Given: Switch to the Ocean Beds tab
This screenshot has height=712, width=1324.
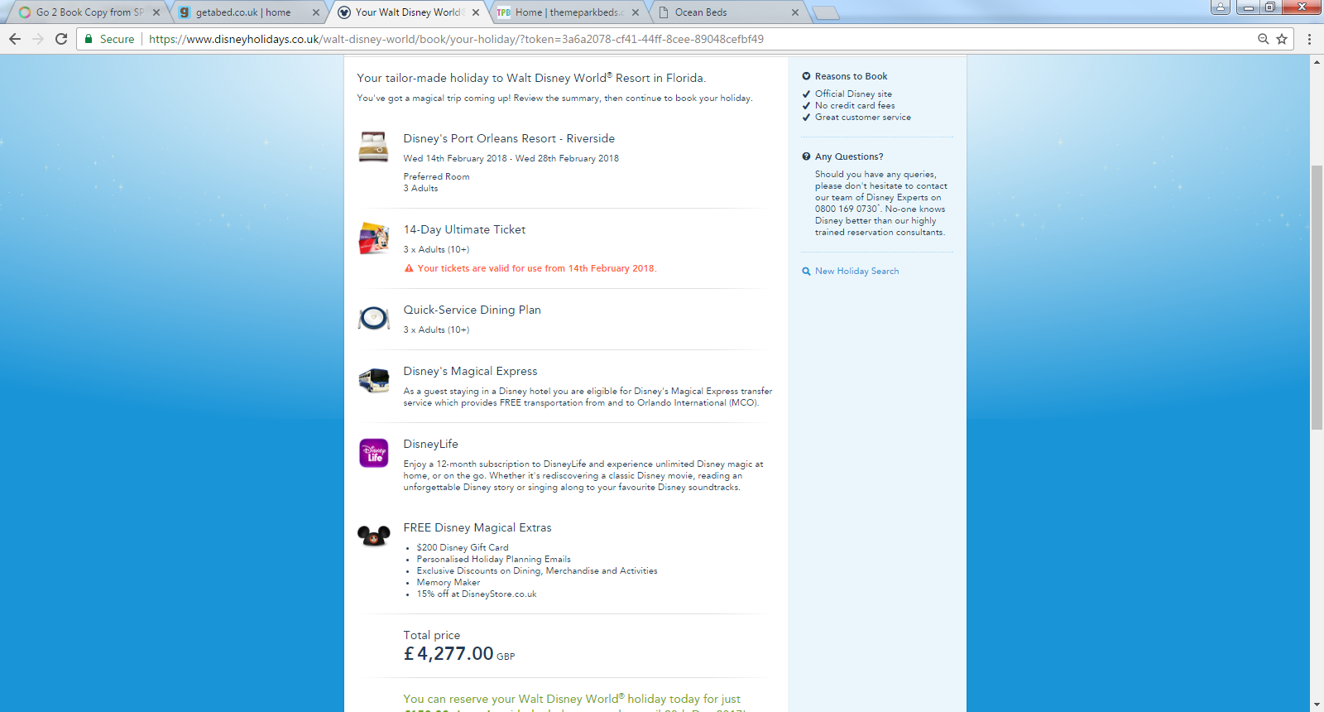Looking at the screenshot, I should click(x=727, y=12).
